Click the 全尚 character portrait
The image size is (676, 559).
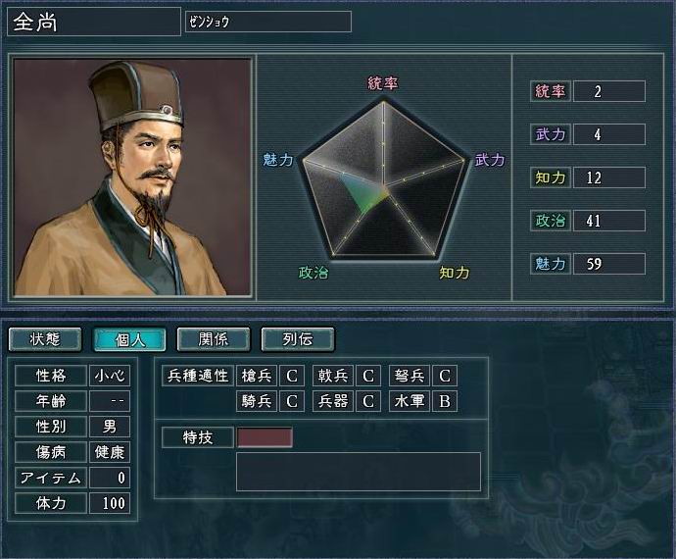point(132,177)
